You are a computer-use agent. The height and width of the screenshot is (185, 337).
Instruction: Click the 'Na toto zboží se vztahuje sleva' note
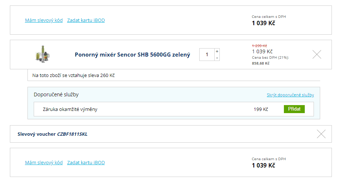point(73,76)
